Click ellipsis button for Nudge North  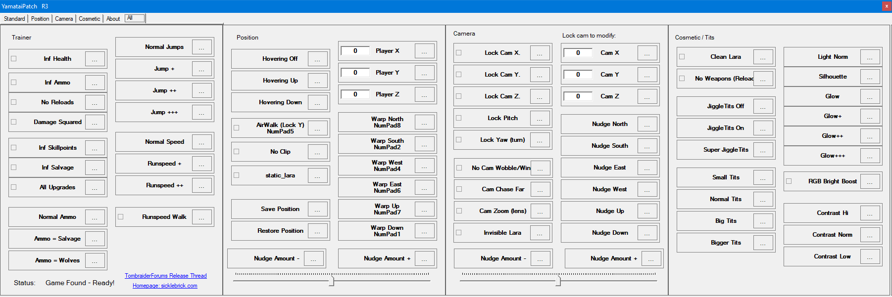pos(647,124)
